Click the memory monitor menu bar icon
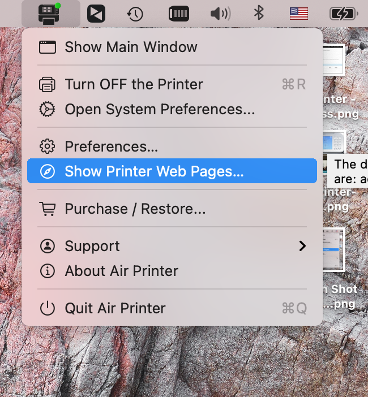Screen dimensions: 368x397 179,14
